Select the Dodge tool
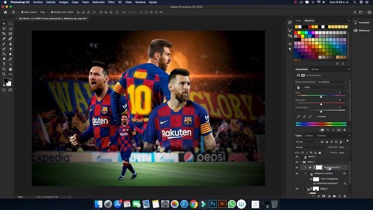This screenshot has height=210, width=373. (x=4, y=59)
